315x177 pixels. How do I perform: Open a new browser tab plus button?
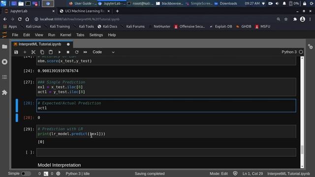(x=117, y=11)
